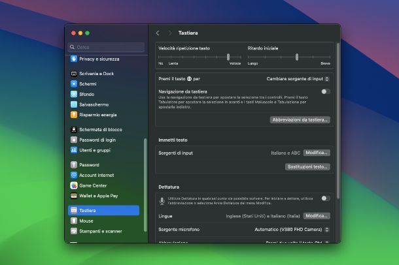Open the Schermata di blocco icon
The width and height of the screenshot is (399, 265).
point(74,129)
